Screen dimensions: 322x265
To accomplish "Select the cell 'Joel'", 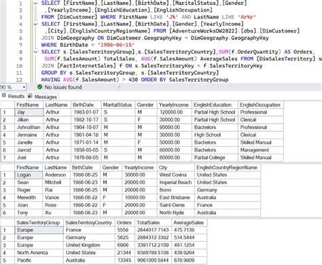I will pyautogui.click(x=29, y=158).
